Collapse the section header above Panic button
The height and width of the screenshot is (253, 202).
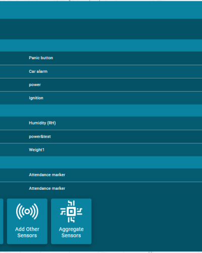[x=101, y=46]
